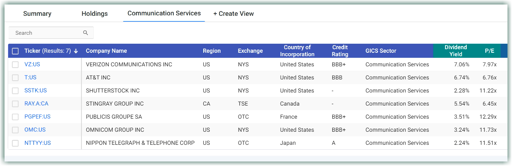Sort by Exchange column header
The height and width of the screenshot is (166, 512).
pyautogui.click(x=250, y=51)
